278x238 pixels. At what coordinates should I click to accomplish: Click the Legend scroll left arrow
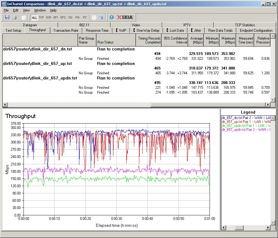223,227
